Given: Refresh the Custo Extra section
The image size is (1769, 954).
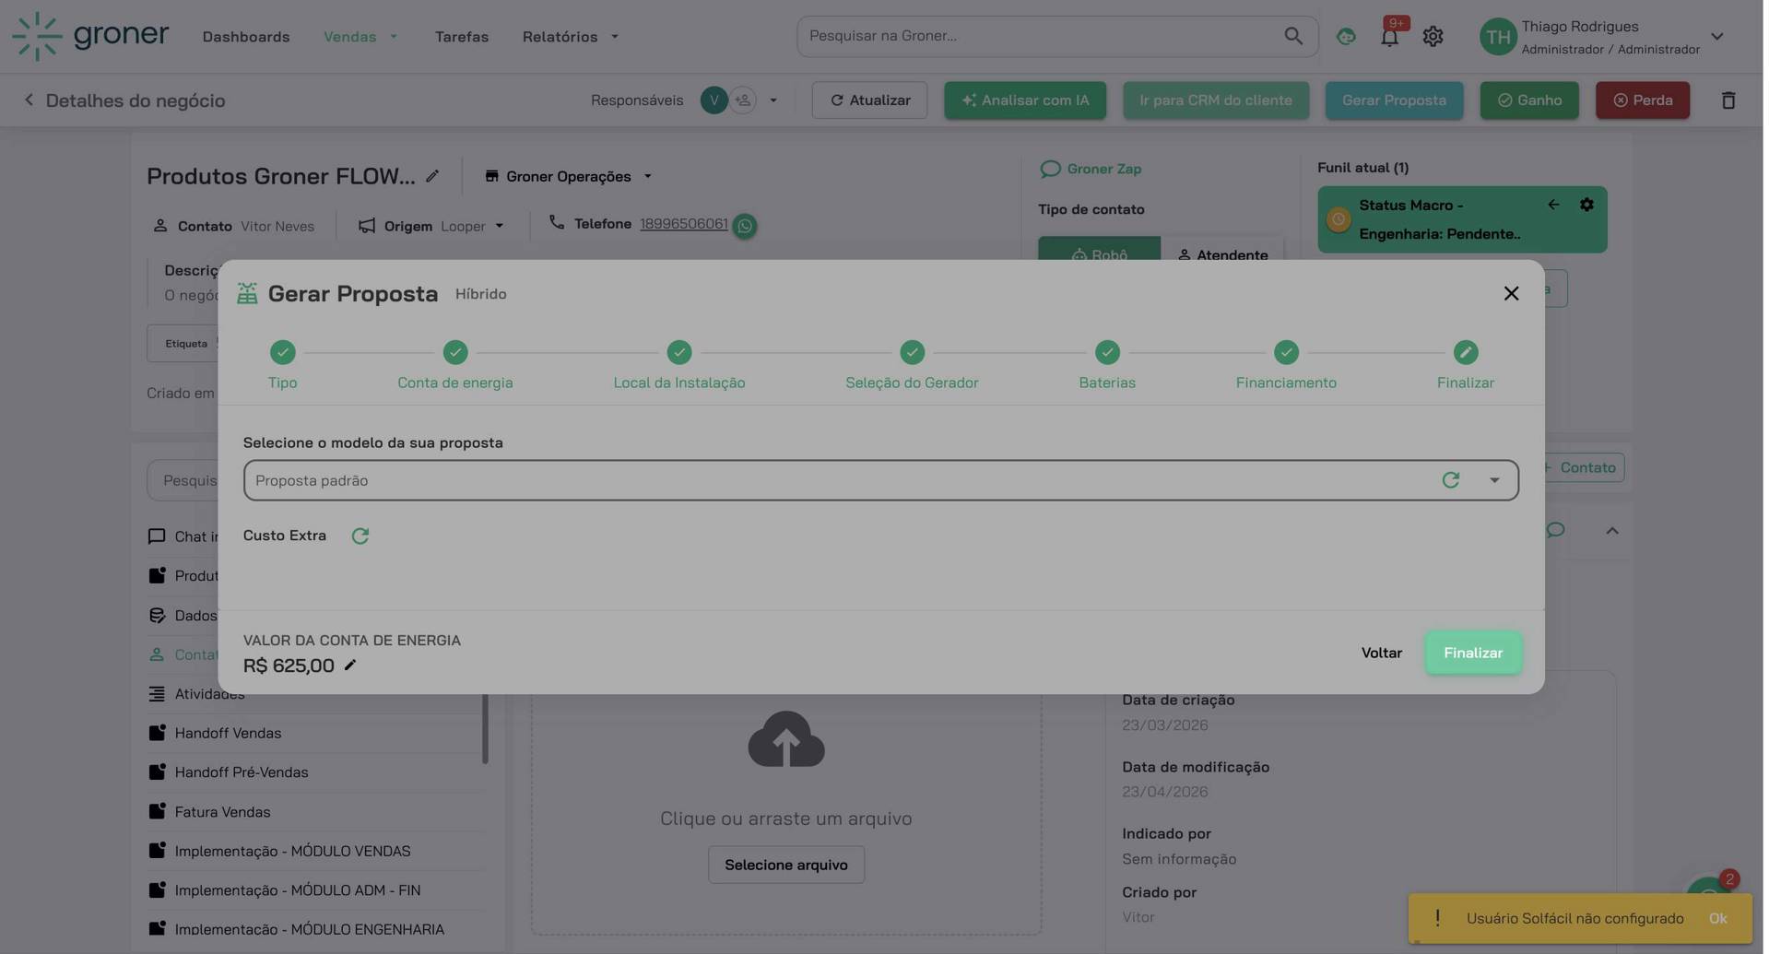Looking at the screenshot, I should pos(360,536).
